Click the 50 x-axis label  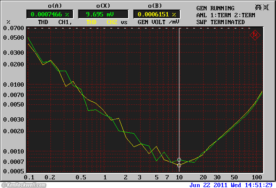pos(234,177)
